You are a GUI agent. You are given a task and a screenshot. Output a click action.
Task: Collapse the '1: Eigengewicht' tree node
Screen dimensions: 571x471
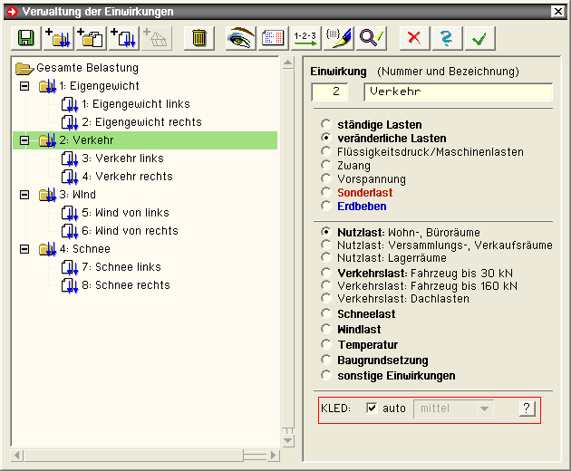point(24,86)
